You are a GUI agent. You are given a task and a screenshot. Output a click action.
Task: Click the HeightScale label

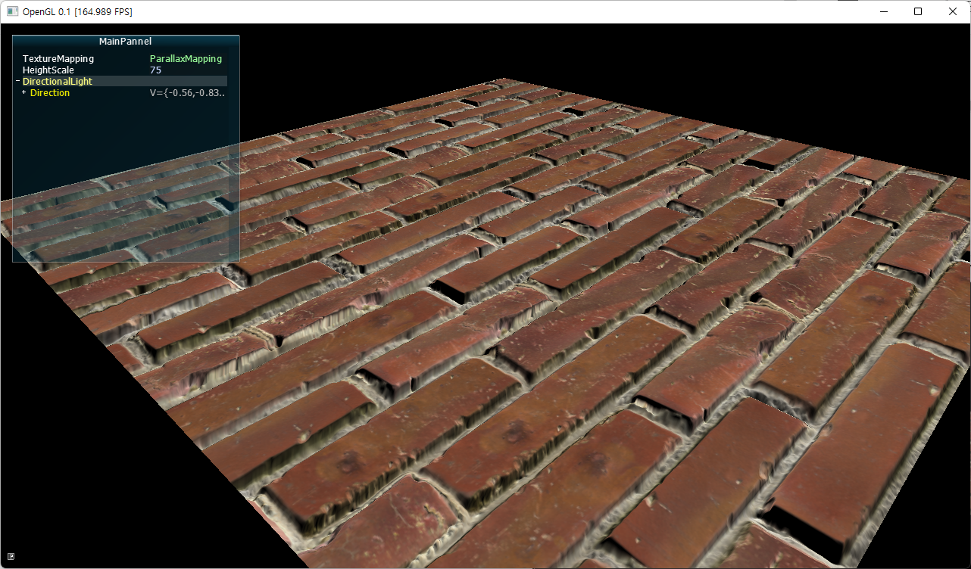point(48,70)
